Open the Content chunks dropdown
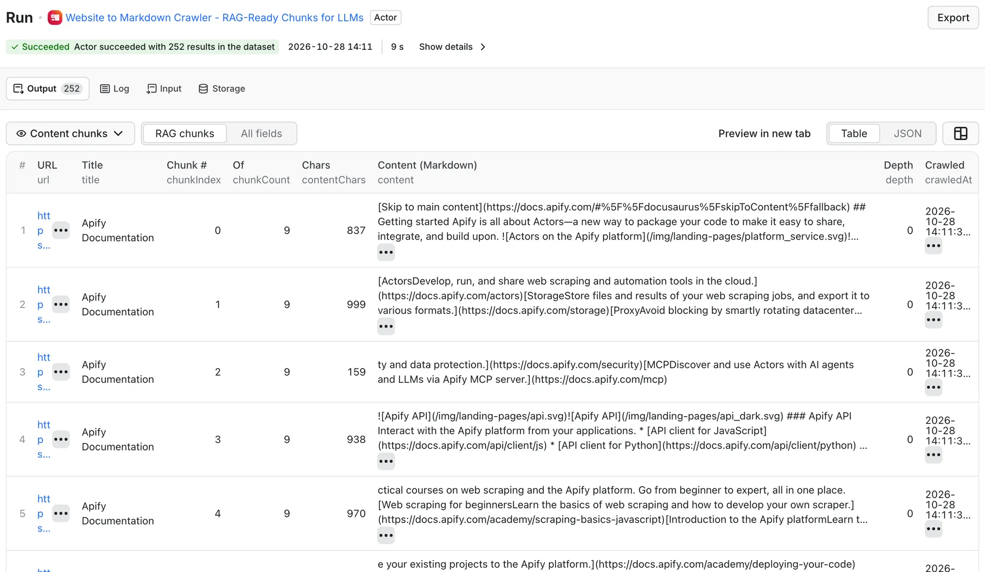985x572 pixels. point(71,133)
